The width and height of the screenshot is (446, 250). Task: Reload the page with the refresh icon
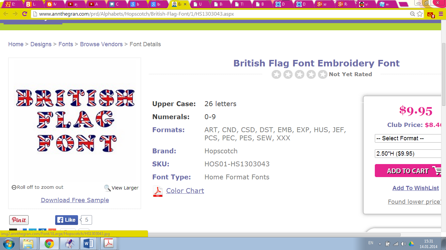[x=24, y=14]
